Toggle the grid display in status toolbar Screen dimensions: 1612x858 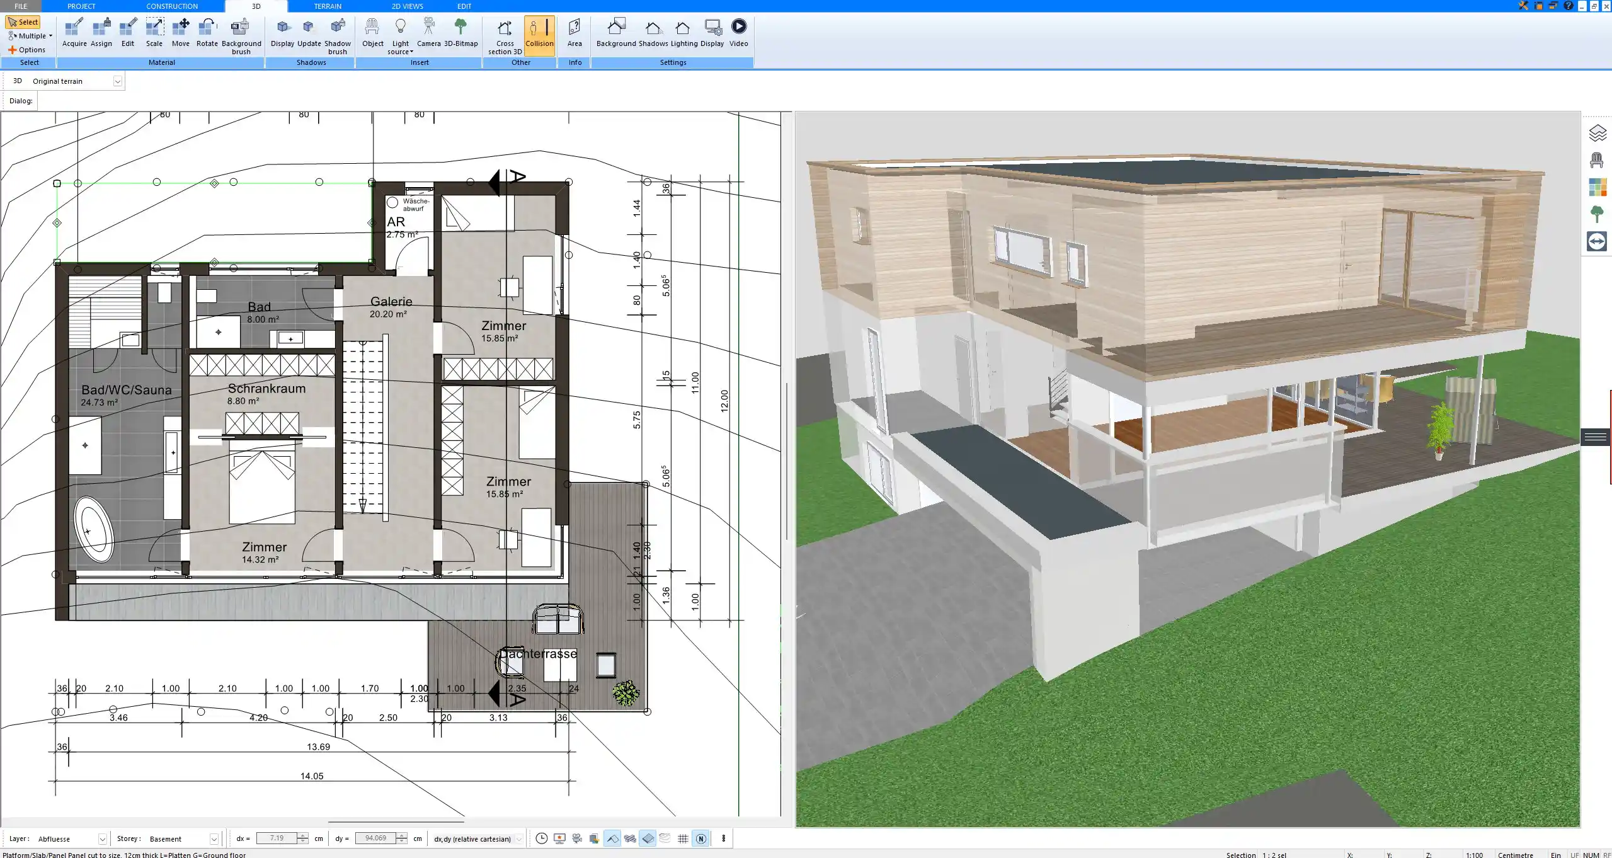pyautogui.click(x=683, y=838)
